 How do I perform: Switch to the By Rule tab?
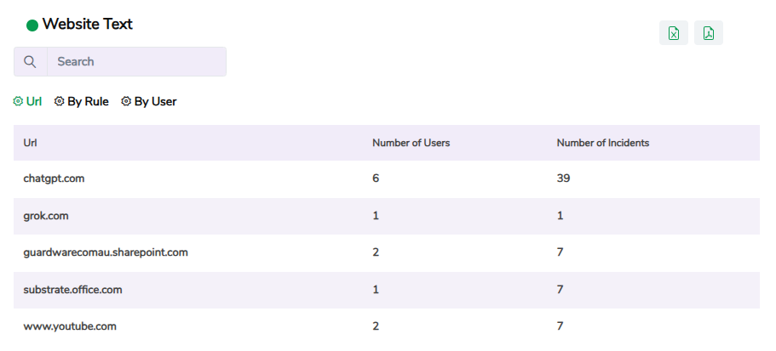(x=88, y=101)
